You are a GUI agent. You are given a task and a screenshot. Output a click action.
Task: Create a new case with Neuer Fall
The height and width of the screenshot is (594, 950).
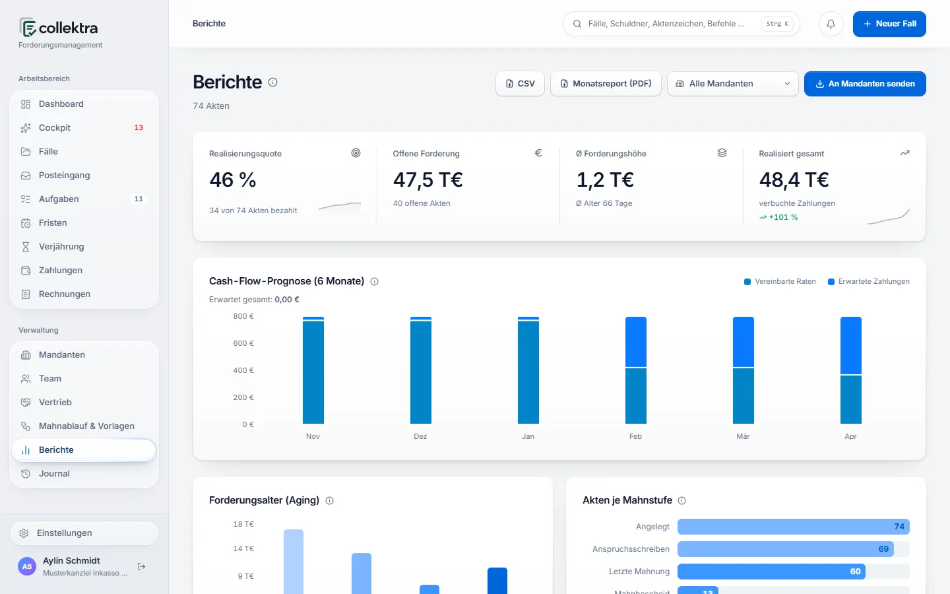[889, 24]
